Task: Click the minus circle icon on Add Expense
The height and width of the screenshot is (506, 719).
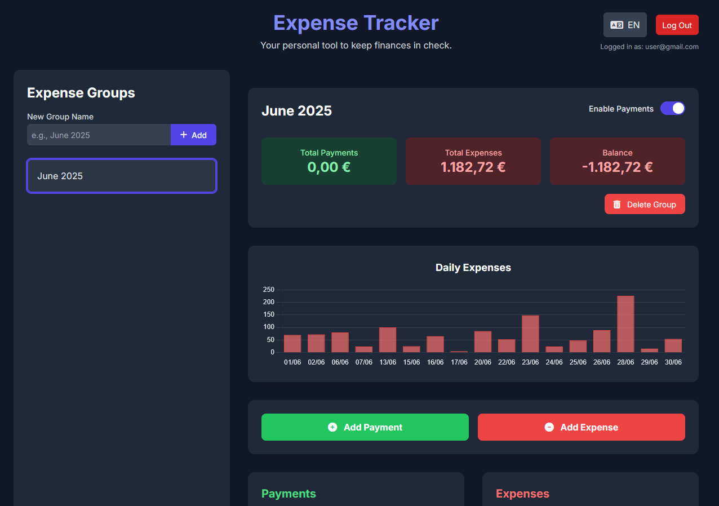Action: [549, 427]
